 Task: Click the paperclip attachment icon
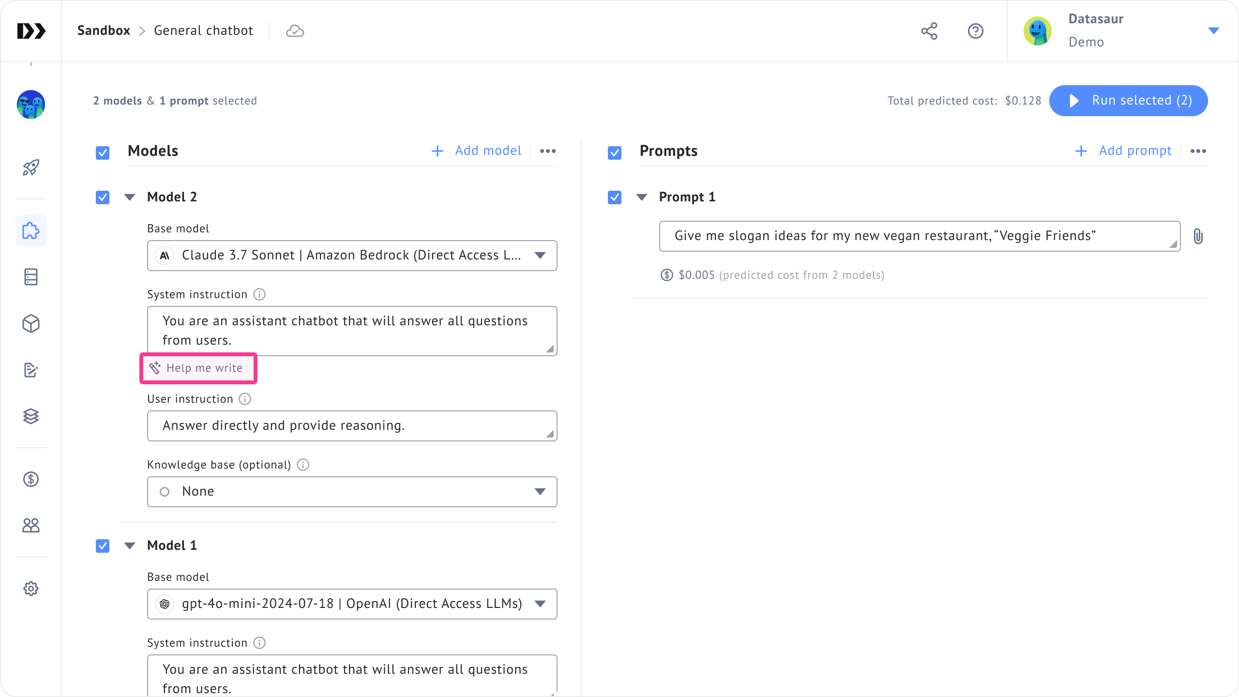click(x=1198, y=236)
